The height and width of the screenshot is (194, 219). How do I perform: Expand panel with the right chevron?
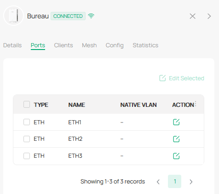[209, 16]
